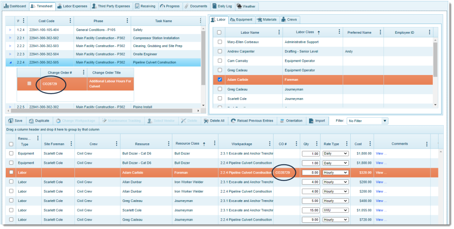
Task: Expand task row 1.2.4 Safety
Action: pos(11,30)
